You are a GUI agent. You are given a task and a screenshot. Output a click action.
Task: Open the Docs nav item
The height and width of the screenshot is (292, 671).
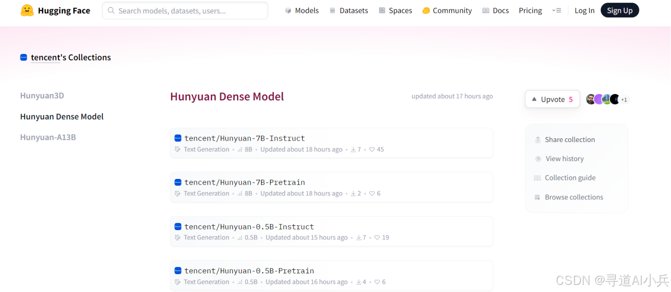[x=496, y=11]
